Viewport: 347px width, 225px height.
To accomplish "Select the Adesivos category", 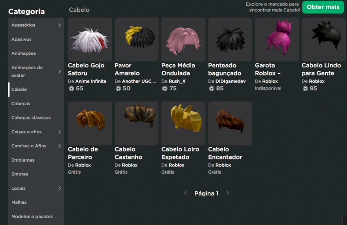I will pyautogui.click(x=36, y=39).
